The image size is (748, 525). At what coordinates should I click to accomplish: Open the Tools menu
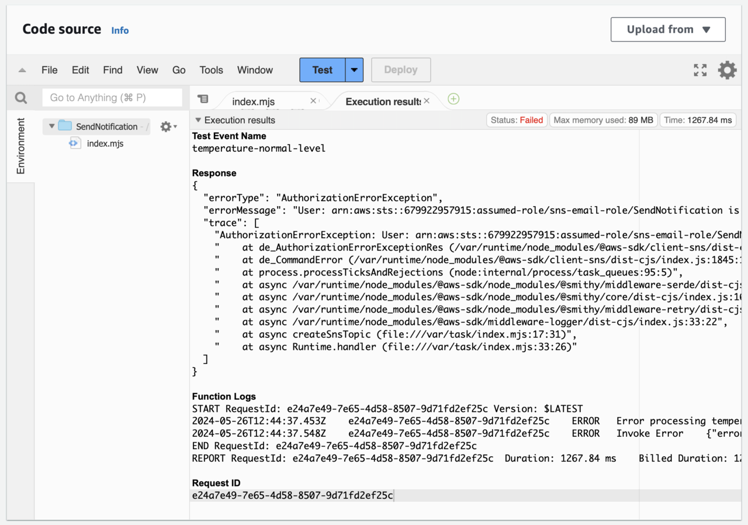point(211,70)
